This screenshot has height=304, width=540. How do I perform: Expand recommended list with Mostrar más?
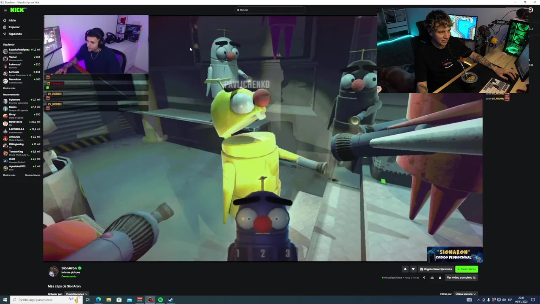pyautogui.click(x=9, y=175)
